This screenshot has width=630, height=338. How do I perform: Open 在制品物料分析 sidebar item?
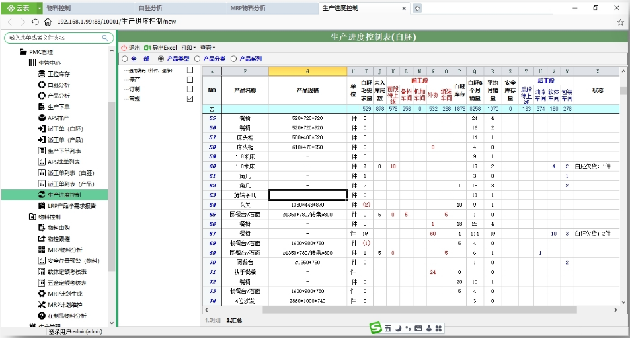[67, 316]
